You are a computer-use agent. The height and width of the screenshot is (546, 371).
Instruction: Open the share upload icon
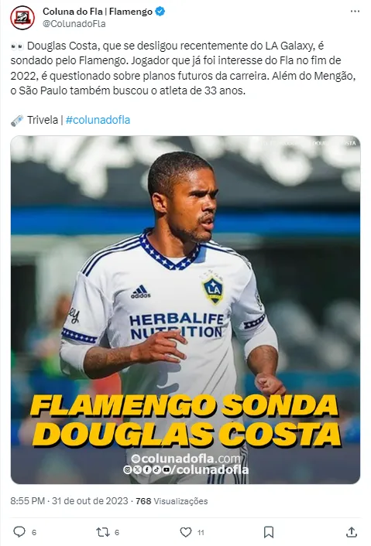(x=352, y=532)
